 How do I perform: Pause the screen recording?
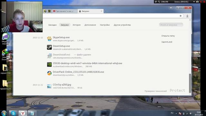click(201, 2)
